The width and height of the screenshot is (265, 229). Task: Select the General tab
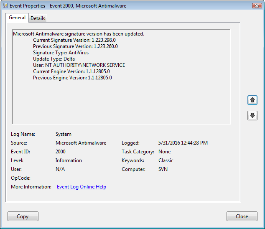pos(17,18)
